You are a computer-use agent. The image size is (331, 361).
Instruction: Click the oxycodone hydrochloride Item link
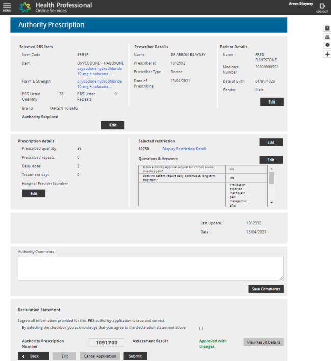tap(99, 71)
